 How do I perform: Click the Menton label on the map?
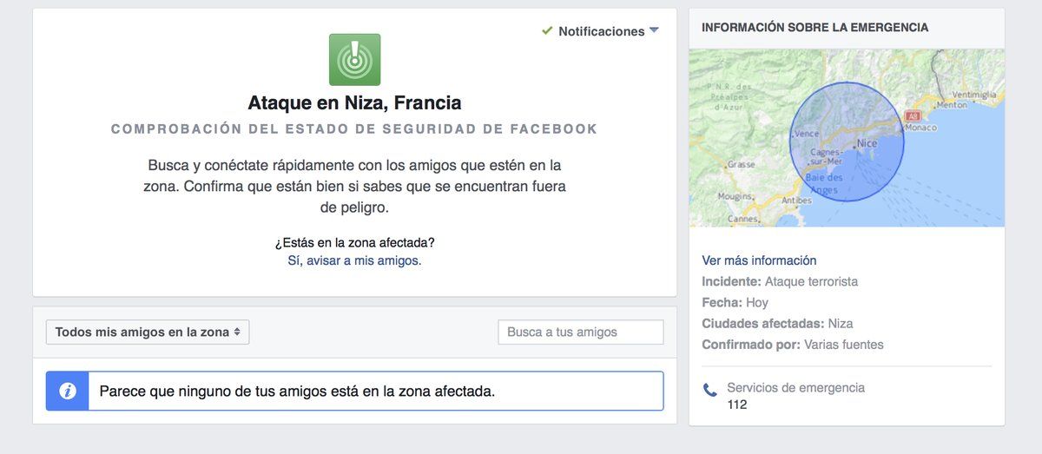[952, 105]
